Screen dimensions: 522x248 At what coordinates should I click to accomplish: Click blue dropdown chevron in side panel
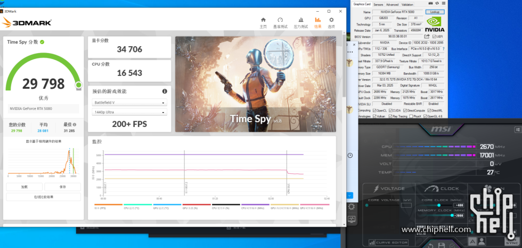pyautogui.click(x=349, y=195)
